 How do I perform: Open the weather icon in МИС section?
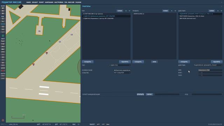3,21
